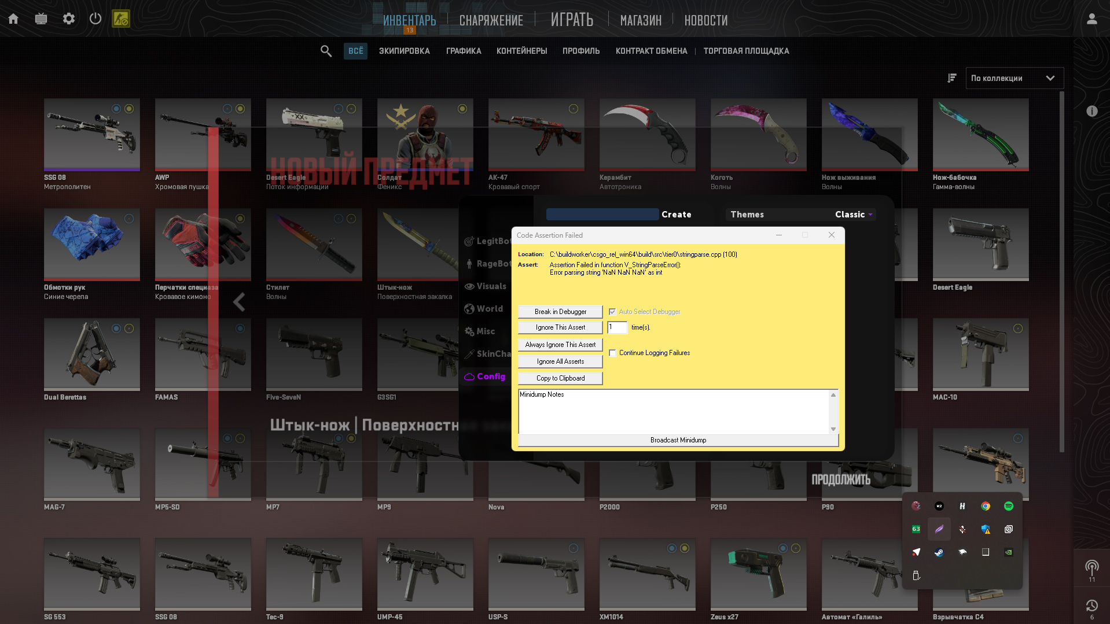Viewport: 1110px width, 624px height.
Task: Filter inventory by ЭКИПИРОВКА
Action: click(x=404, y=51)
